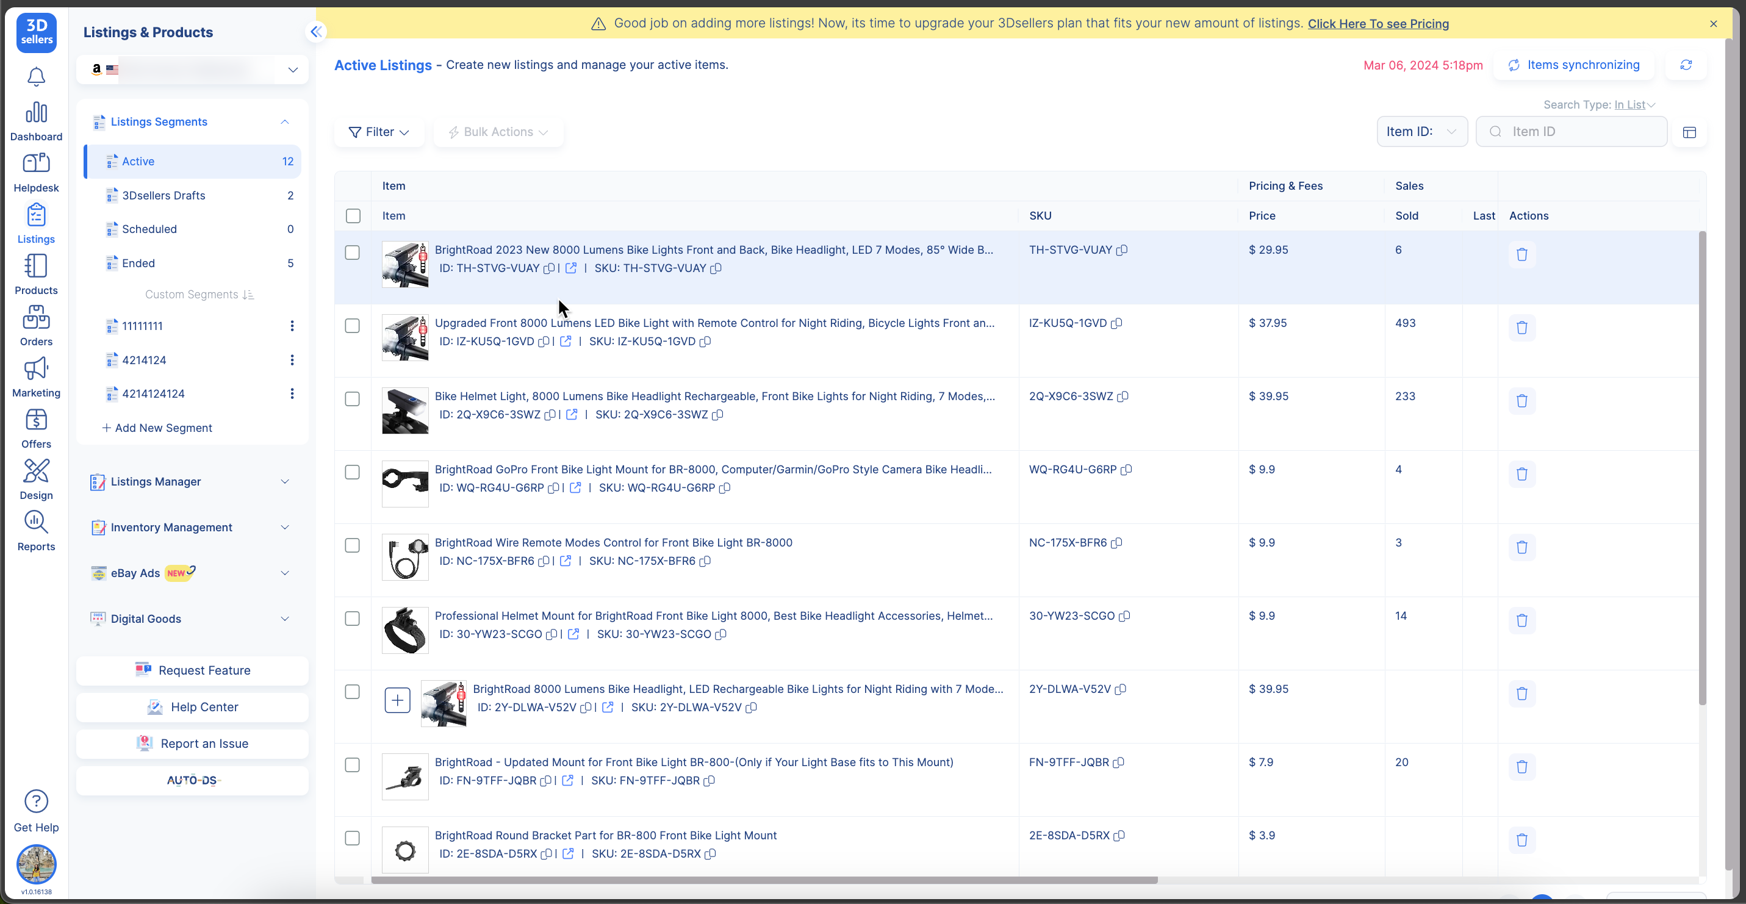Click the horizontal table scrollbar

coord(764,880)
